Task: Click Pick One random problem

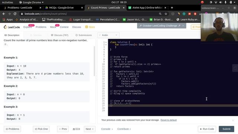Action: (x=41, y=129)
